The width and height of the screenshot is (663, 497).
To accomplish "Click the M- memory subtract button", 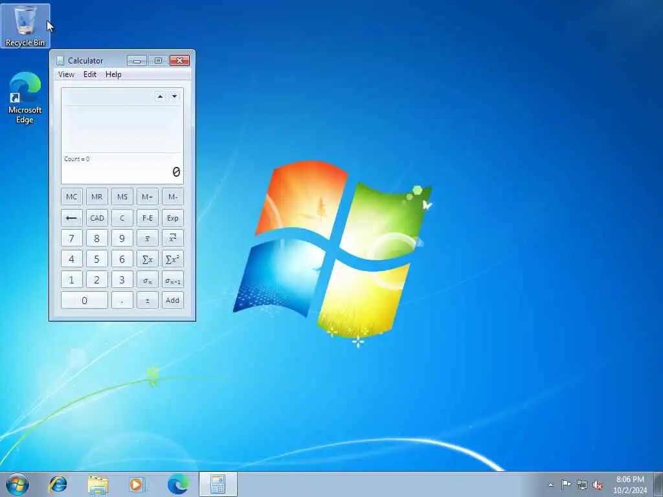I will (x=172, y=197).
